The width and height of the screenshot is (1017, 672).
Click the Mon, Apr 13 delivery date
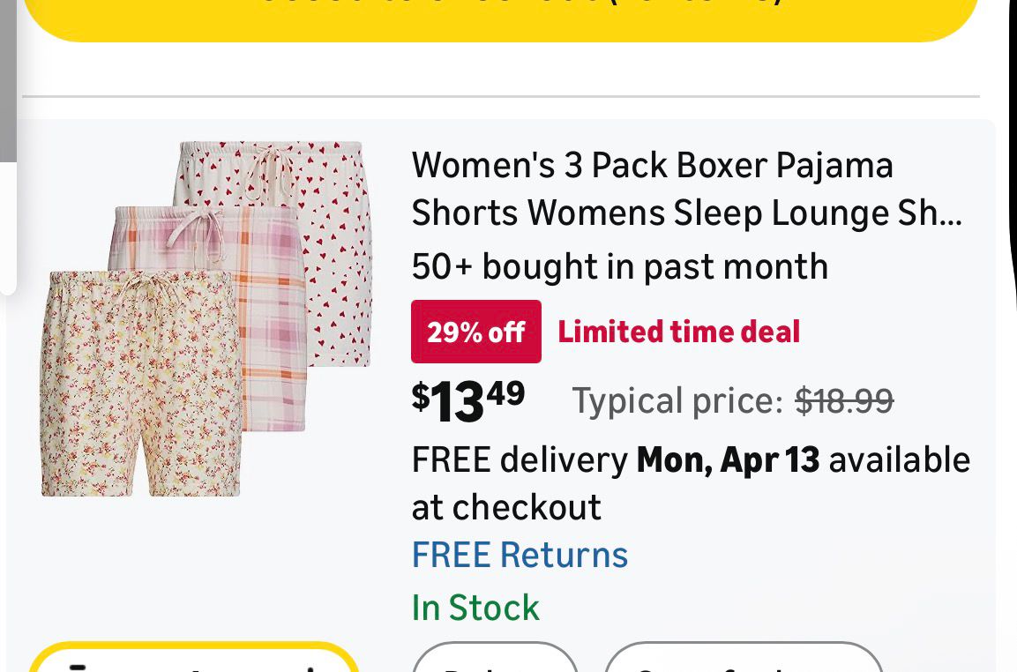(x=729, y=459)
